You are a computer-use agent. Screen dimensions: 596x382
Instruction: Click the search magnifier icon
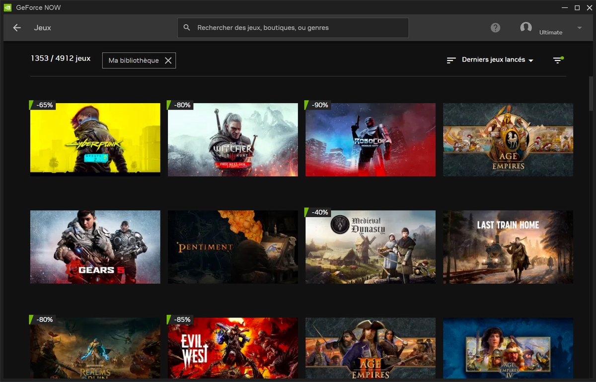pos(186,28)
